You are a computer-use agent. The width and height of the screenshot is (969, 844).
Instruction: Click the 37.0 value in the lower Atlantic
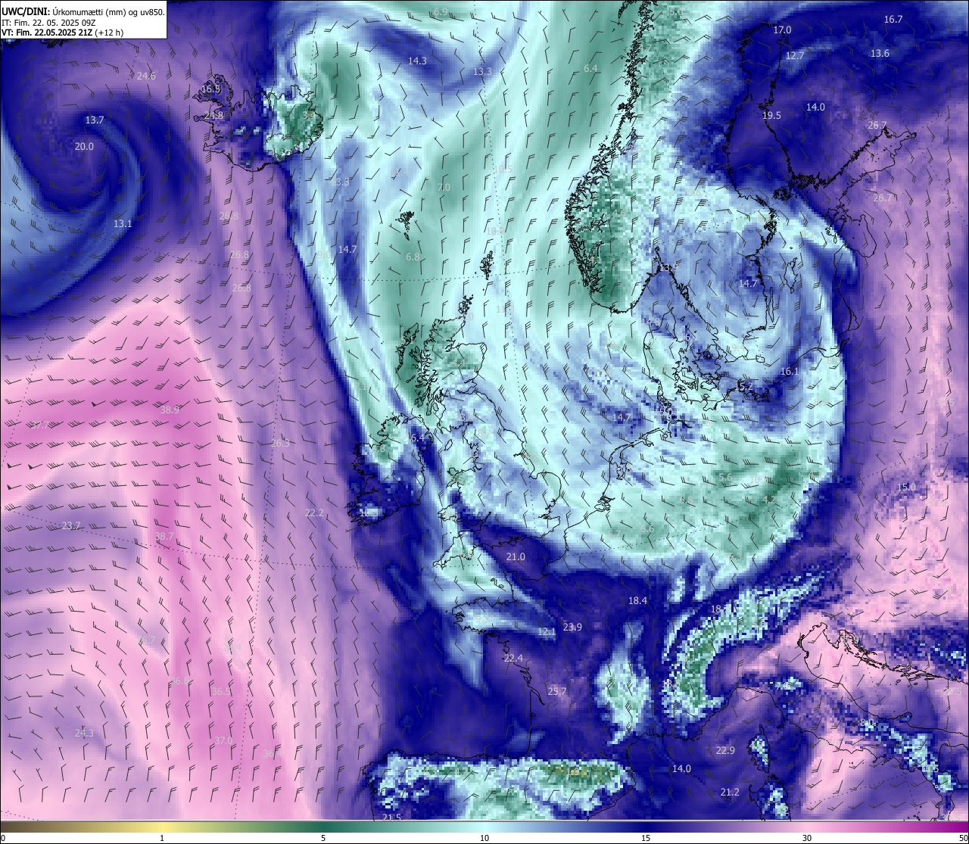pos(223,740)
